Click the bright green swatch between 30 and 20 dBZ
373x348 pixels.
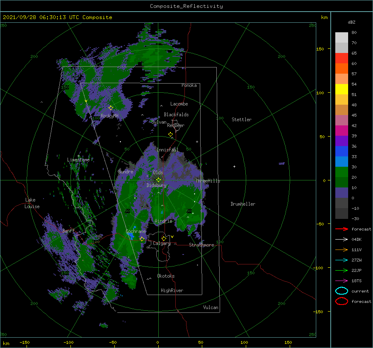pos(342,172)
